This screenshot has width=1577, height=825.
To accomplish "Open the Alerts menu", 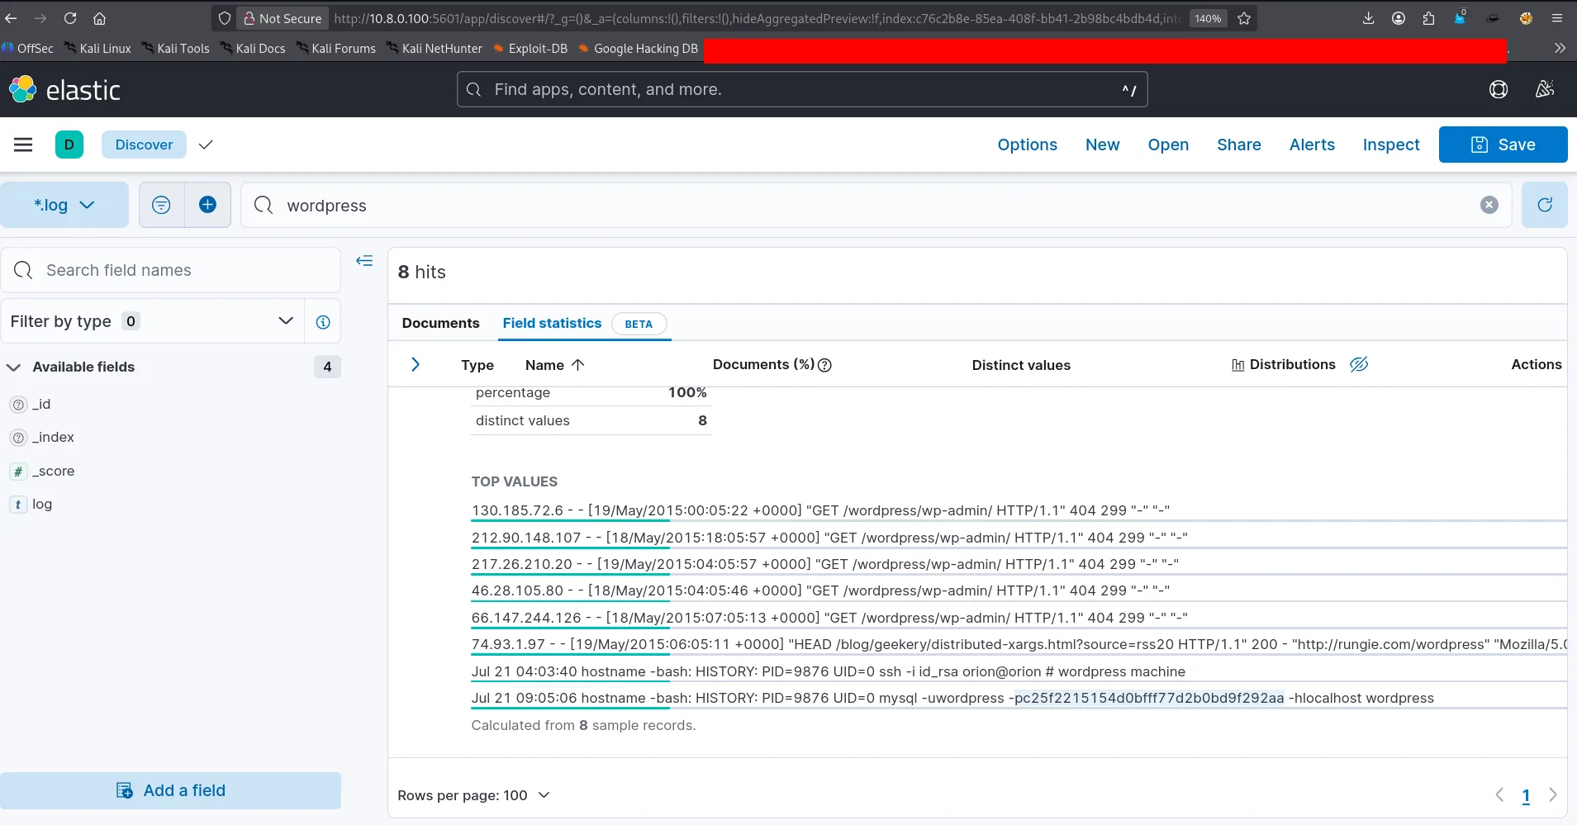I will coord(1312,145).
